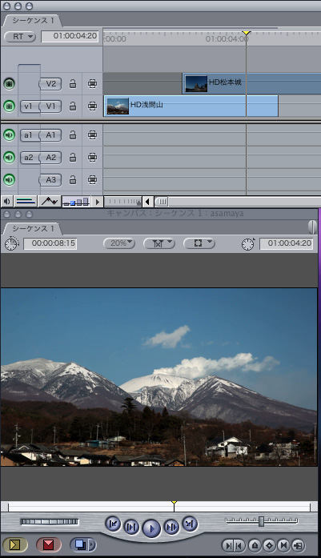Screen dimensions: 321x558
Task: Play the sequence in Canvas
Action: pyautogui.click(x=151, y=528)
